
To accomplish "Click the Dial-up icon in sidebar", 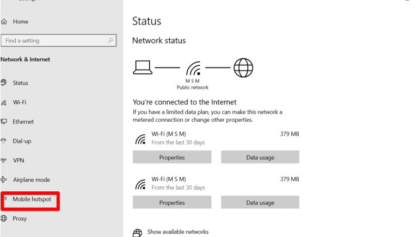I will click(4, 141).
